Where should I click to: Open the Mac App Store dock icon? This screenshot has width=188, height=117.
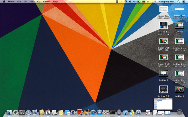coord(99,113)
